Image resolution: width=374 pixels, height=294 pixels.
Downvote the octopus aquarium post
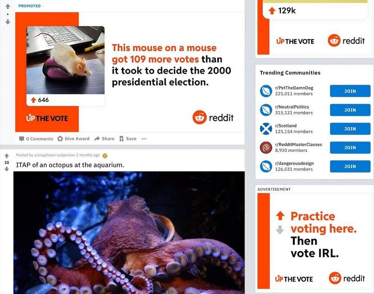[7, 169]
